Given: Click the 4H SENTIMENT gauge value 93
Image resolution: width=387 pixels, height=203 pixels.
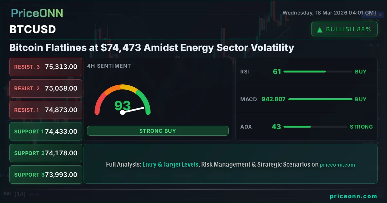Looking at the screenshot, I should [x=123, y=105].
